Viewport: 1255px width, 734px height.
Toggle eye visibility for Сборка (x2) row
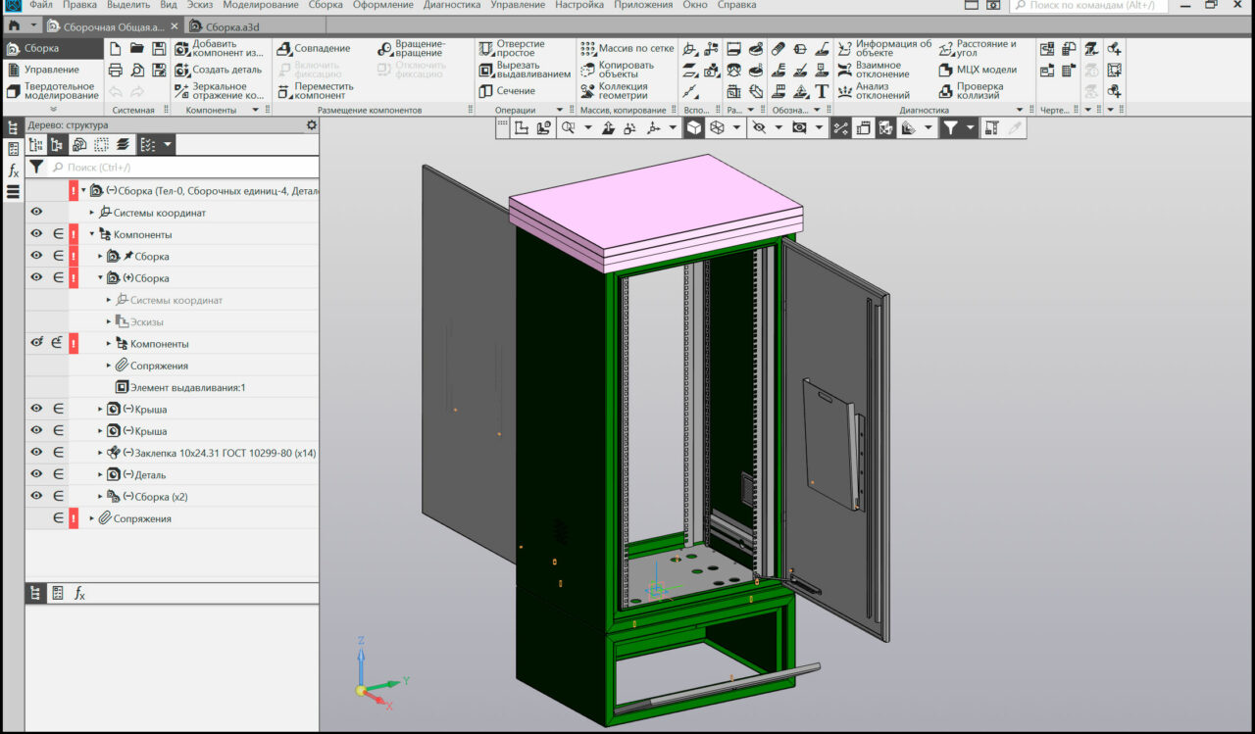click(36, 496)
